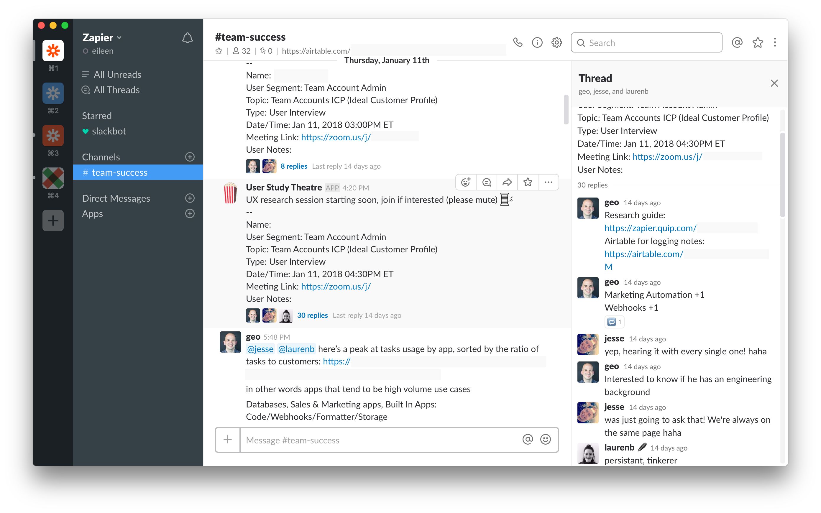Click the Thursday, January 11th date header

[x=387, y=60]
